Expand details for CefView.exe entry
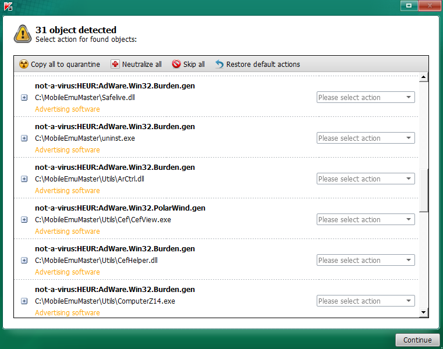The height and width of the screenshot is (349, 443). [24, 219]
